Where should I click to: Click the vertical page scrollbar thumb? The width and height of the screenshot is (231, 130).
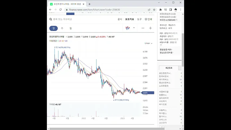[x=183, y=50]
